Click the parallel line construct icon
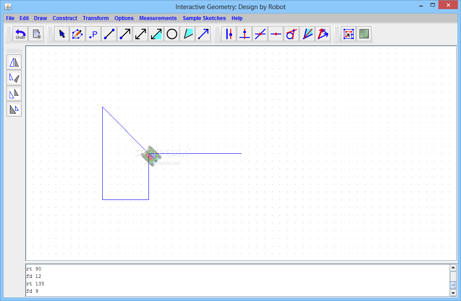The height and width of the screenshot is (301, 461). [x=229, y=34]
